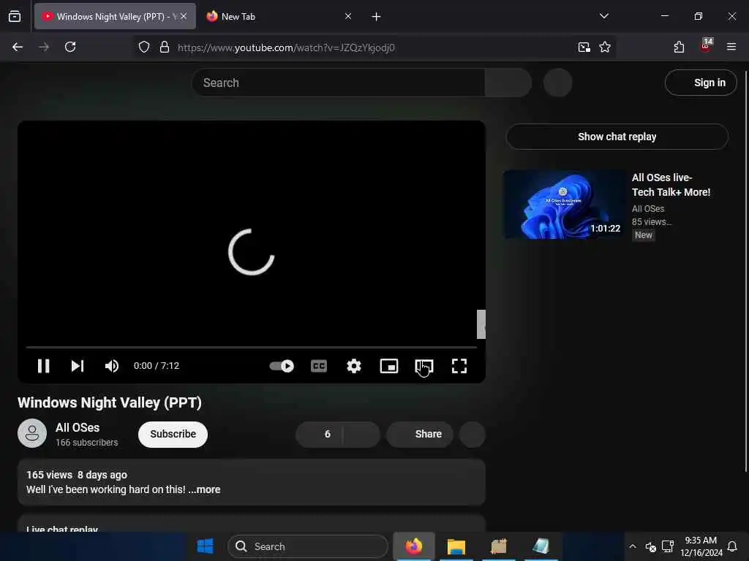Open Firefox application hamburger menu
The width and height of the screenshot is (749, 561).
coord(731,47)
